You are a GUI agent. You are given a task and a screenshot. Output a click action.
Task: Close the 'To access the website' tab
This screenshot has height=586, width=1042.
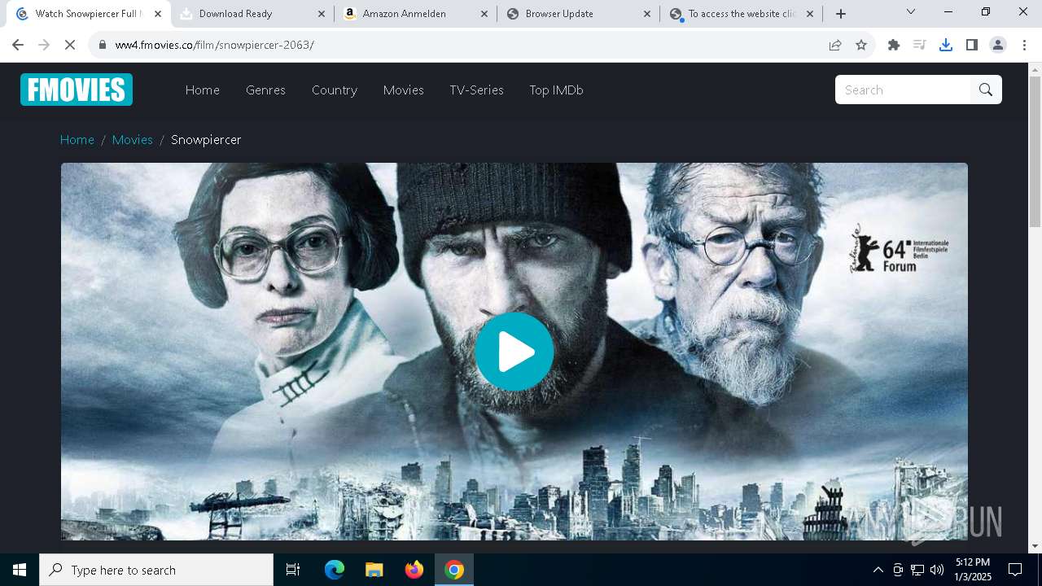click(810, 14)
